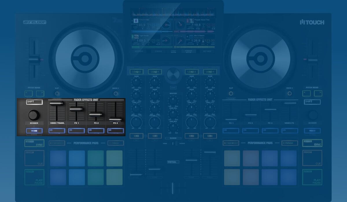The width and height of the screenshot is (347, 202).
Task: Open the Video tab on the touchscreen
Action: (173, 51)
